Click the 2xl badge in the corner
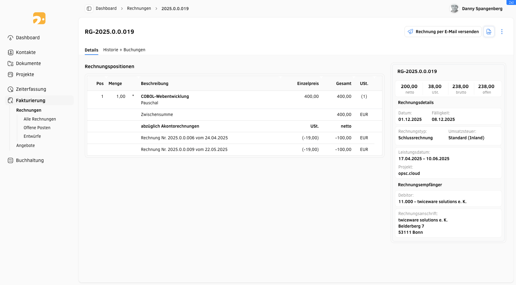 pyautogui.click(x=511, y=2)
